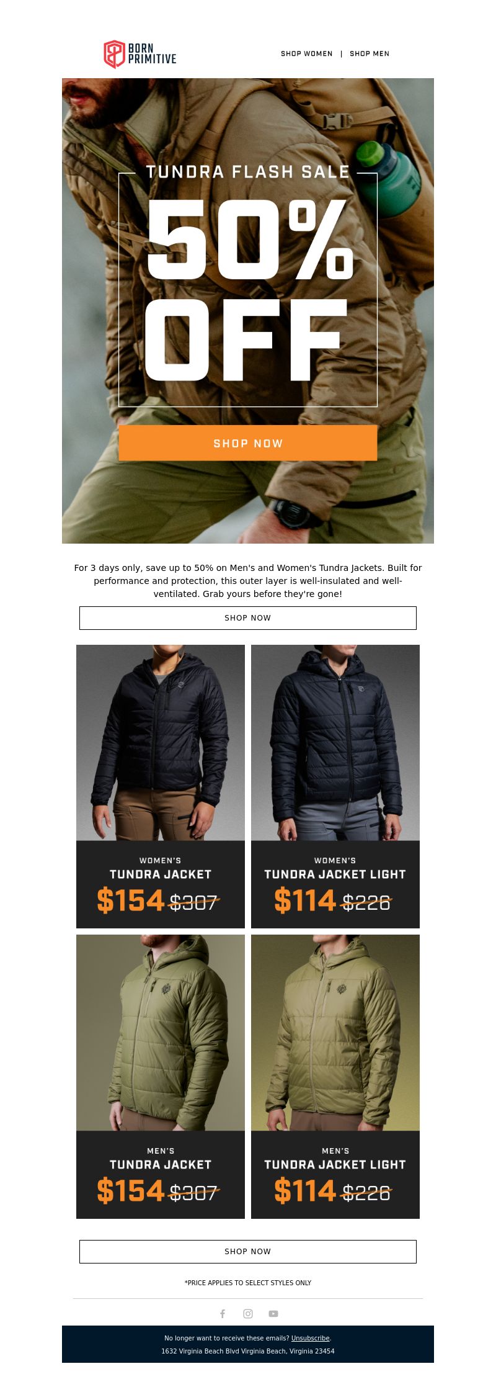
Task: Open the Facebook icon link
Action: (223, 1314)
